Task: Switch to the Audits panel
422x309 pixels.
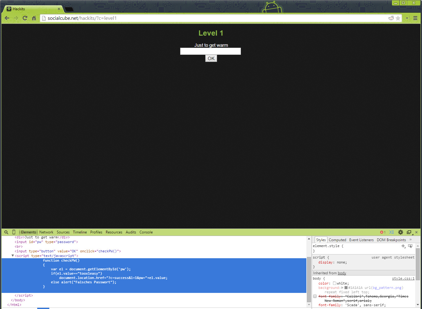Action: click(131, 232)
